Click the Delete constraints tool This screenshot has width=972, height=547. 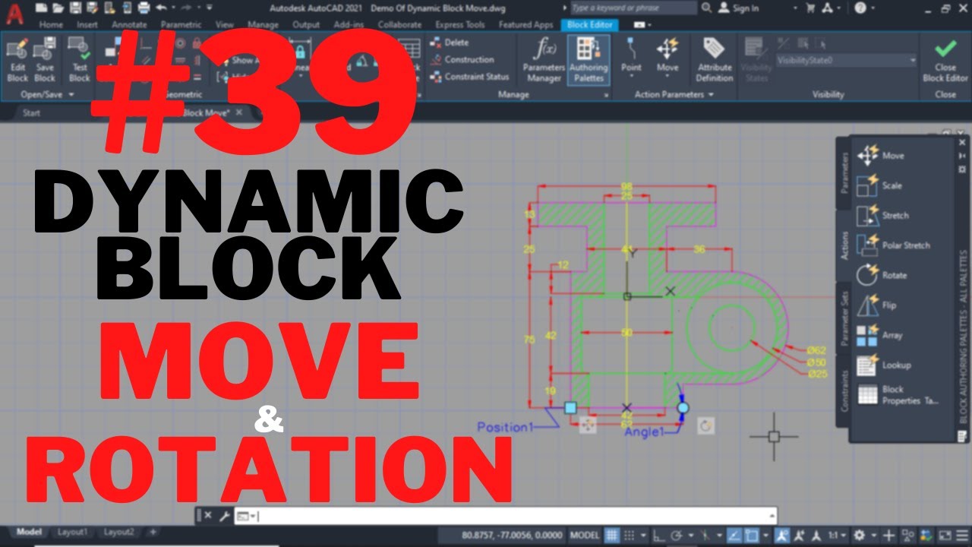click(450, 43)
